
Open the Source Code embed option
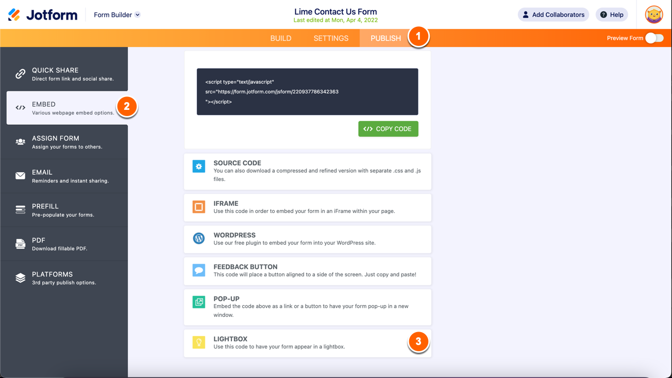pos(308,171)
